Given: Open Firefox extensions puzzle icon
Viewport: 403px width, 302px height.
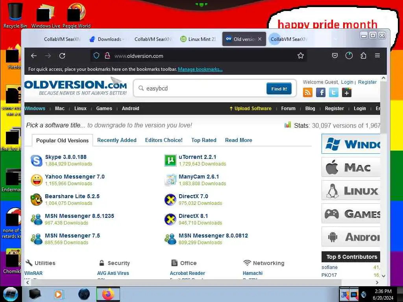Looking at the screenshot, I should (363, 55).
